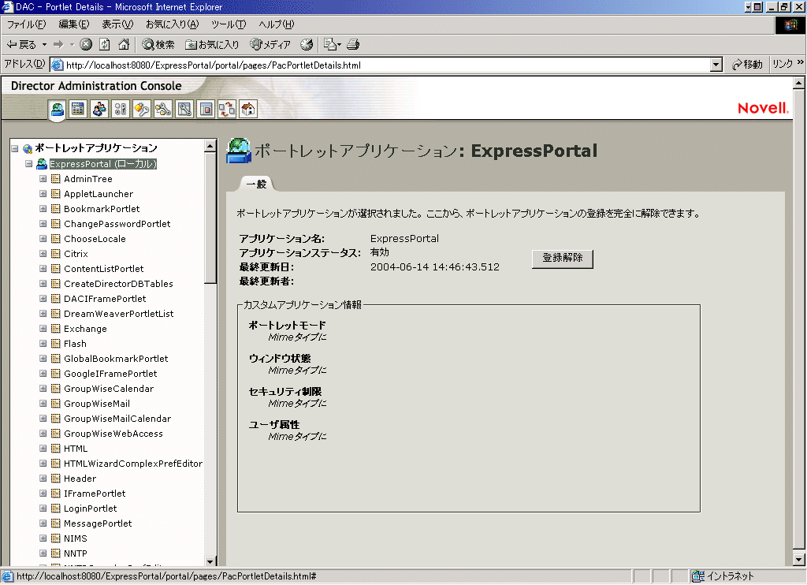
Task: Collapse the ExpressPortal tree node
Action: click(x=29, y=164)
